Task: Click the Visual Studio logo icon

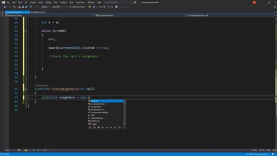Action: pyautogui.click(x=3, y=3)
